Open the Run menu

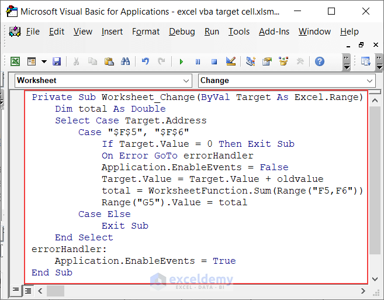click(x=212, y=32)
